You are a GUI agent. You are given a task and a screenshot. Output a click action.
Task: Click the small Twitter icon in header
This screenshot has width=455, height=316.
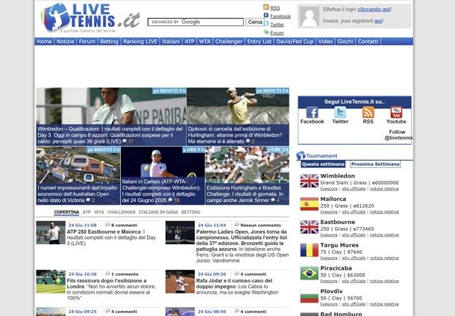click(266, 24)
